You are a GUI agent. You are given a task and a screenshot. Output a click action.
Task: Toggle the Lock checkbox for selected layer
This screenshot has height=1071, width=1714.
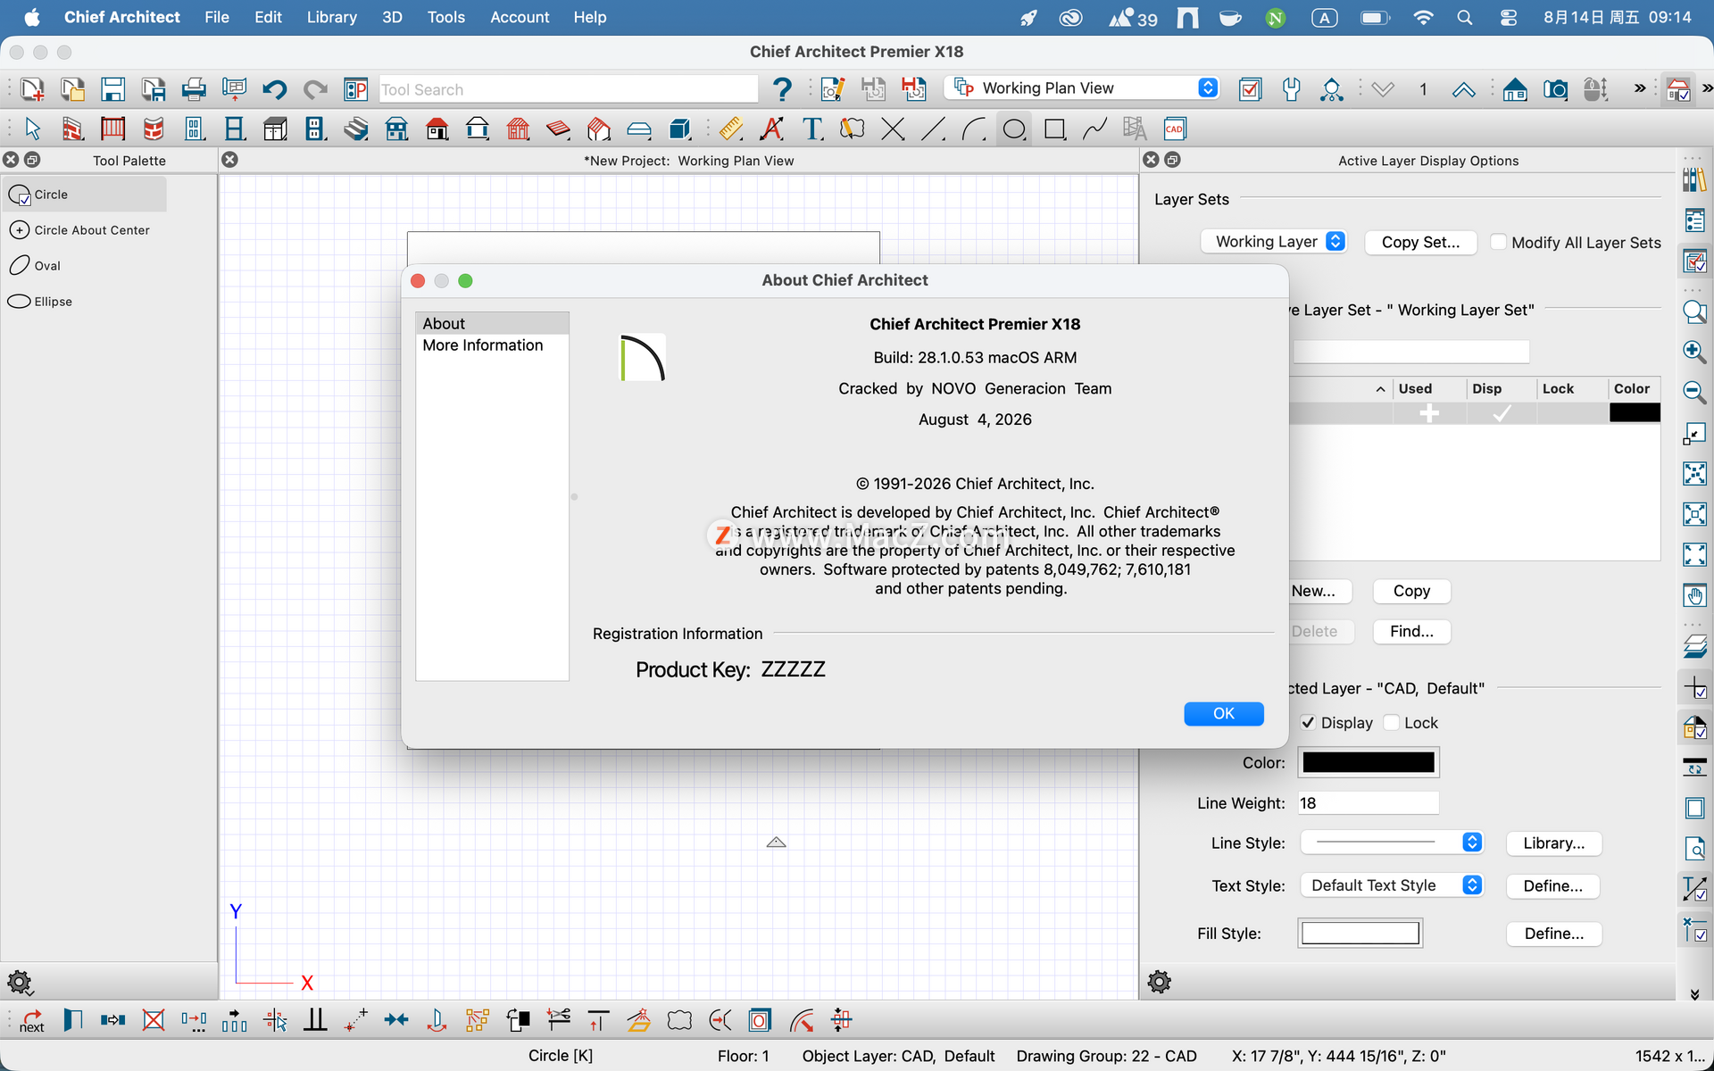tap(1391, 722)
